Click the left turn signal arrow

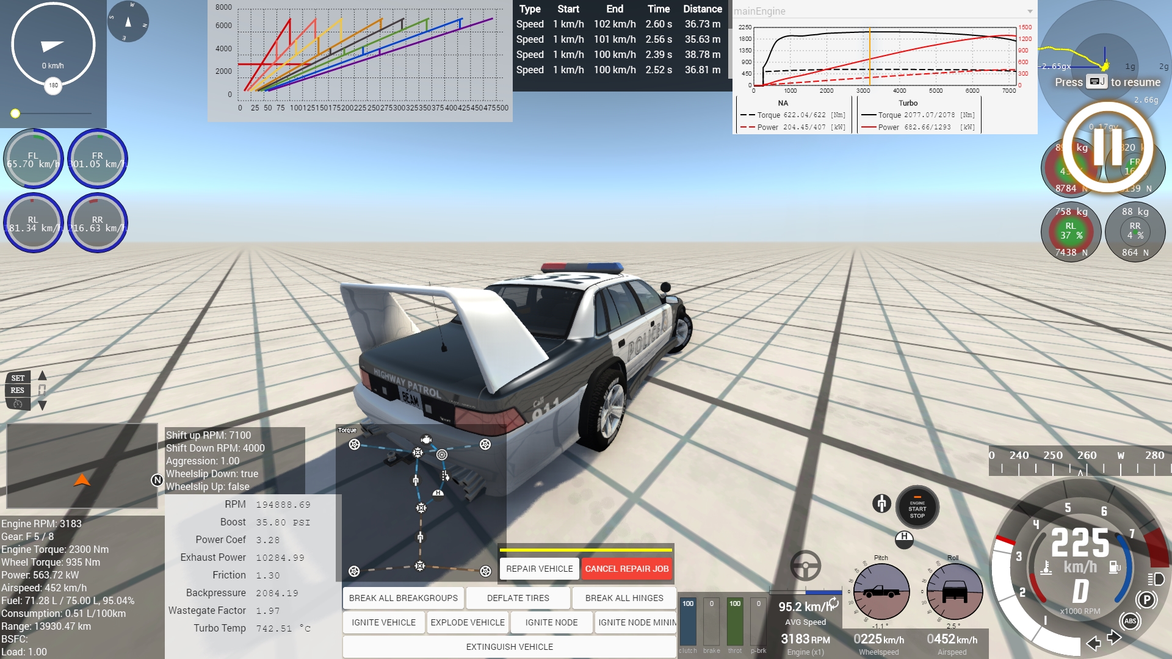(1093, 643)
